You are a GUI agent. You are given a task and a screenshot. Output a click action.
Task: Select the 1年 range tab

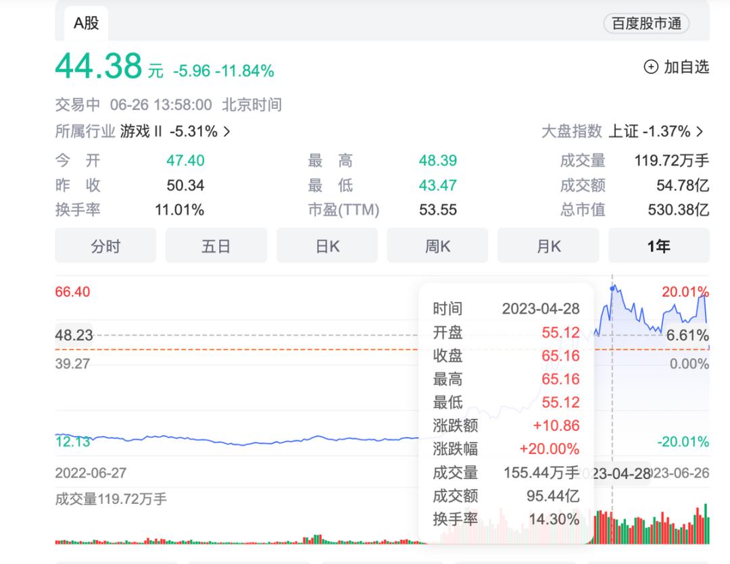pyautogui.click(x=658, y=246)
